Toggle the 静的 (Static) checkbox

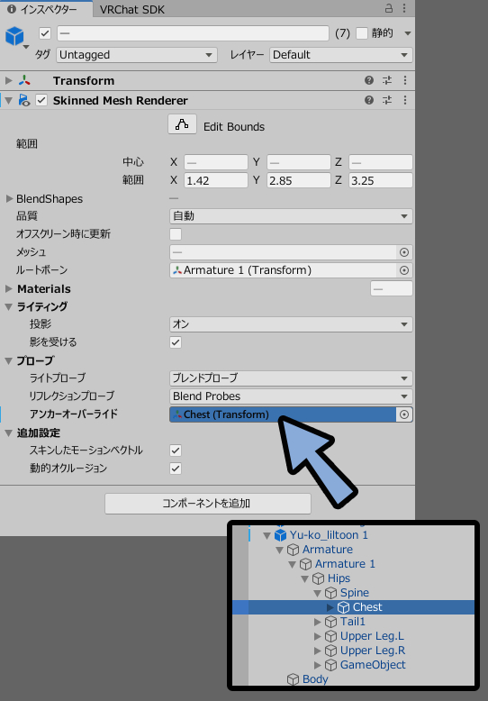point(362,33)
